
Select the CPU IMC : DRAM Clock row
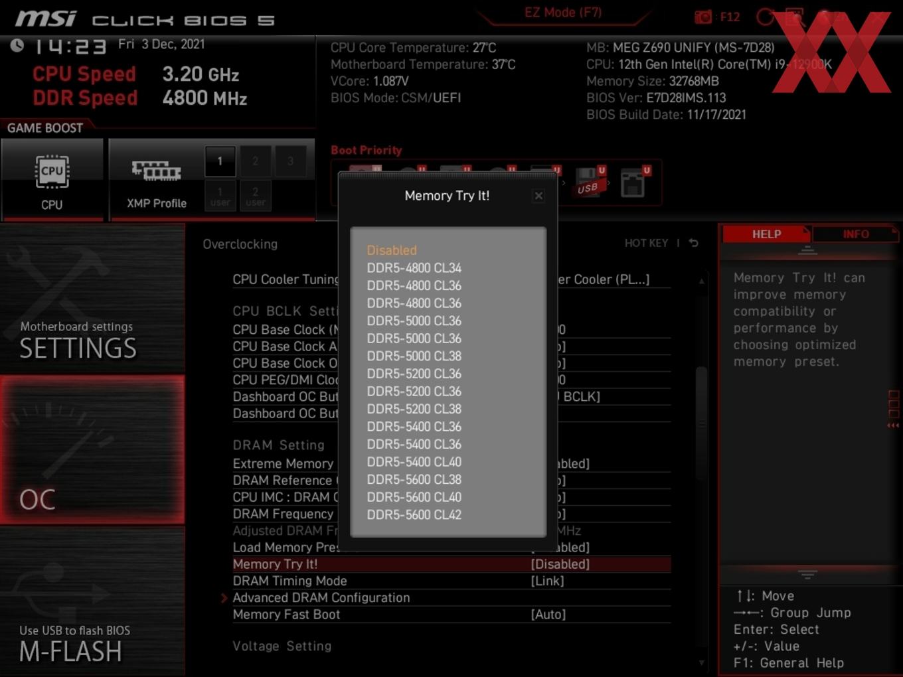pos(451,497)
